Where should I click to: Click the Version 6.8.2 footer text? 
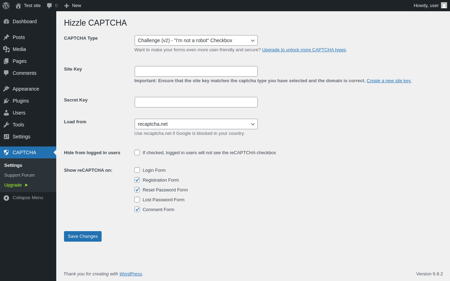pos(430,274)
